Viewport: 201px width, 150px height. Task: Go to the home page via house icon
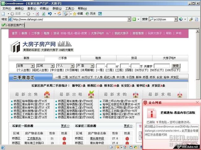[x=59, y=14]
